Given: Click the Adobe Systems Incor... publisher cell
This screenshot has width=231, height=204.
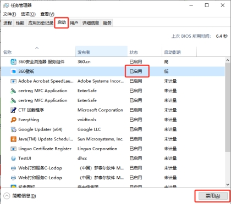Looking at the screenshot, I should click(101, 81).
